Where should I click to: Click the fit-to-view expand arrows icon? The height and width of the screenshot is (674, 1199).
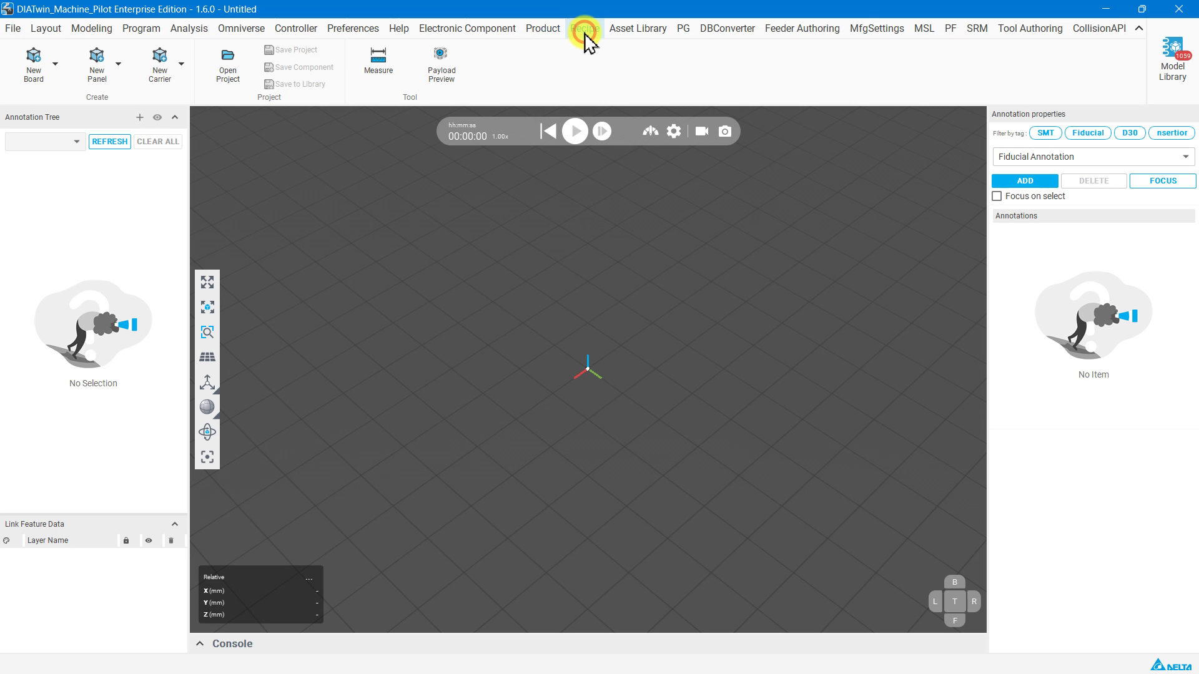point(207,283)
